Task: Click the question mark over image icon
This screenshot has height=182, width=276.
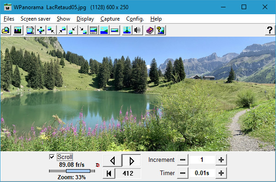Action: [x=160, y=30]
